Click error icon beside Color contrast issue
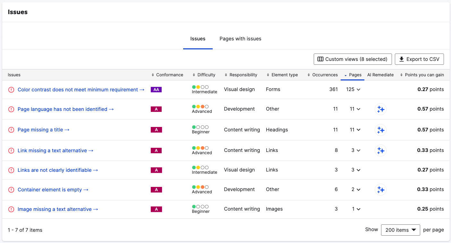This screenshot has width=451, height=243. click(x=11, y=90)
